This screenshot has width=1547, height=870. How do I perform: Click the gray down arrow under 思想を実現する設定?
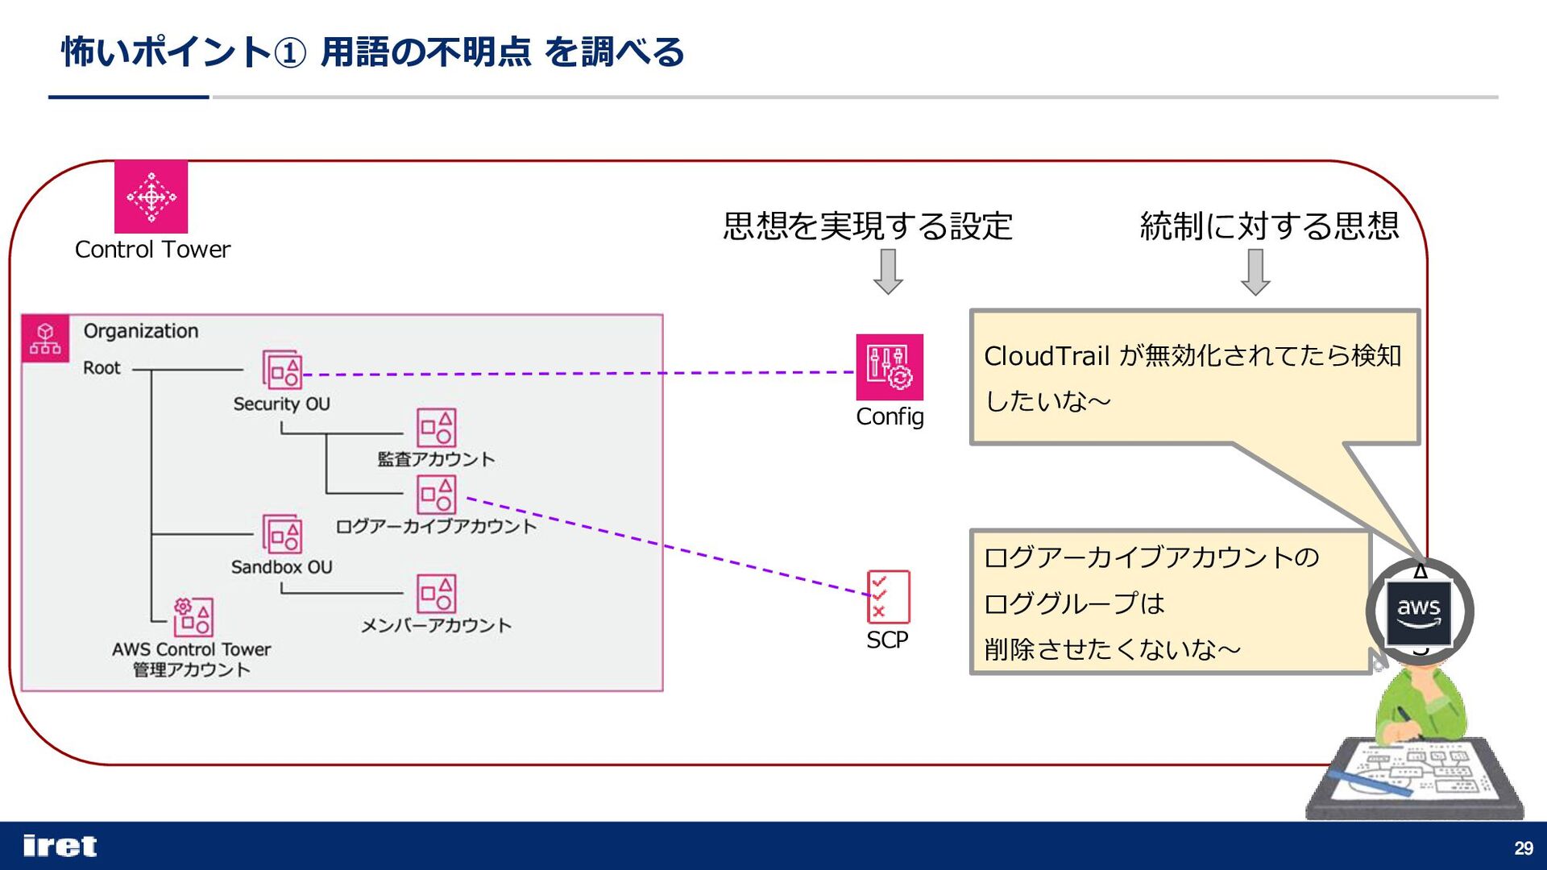coord(888,272)
